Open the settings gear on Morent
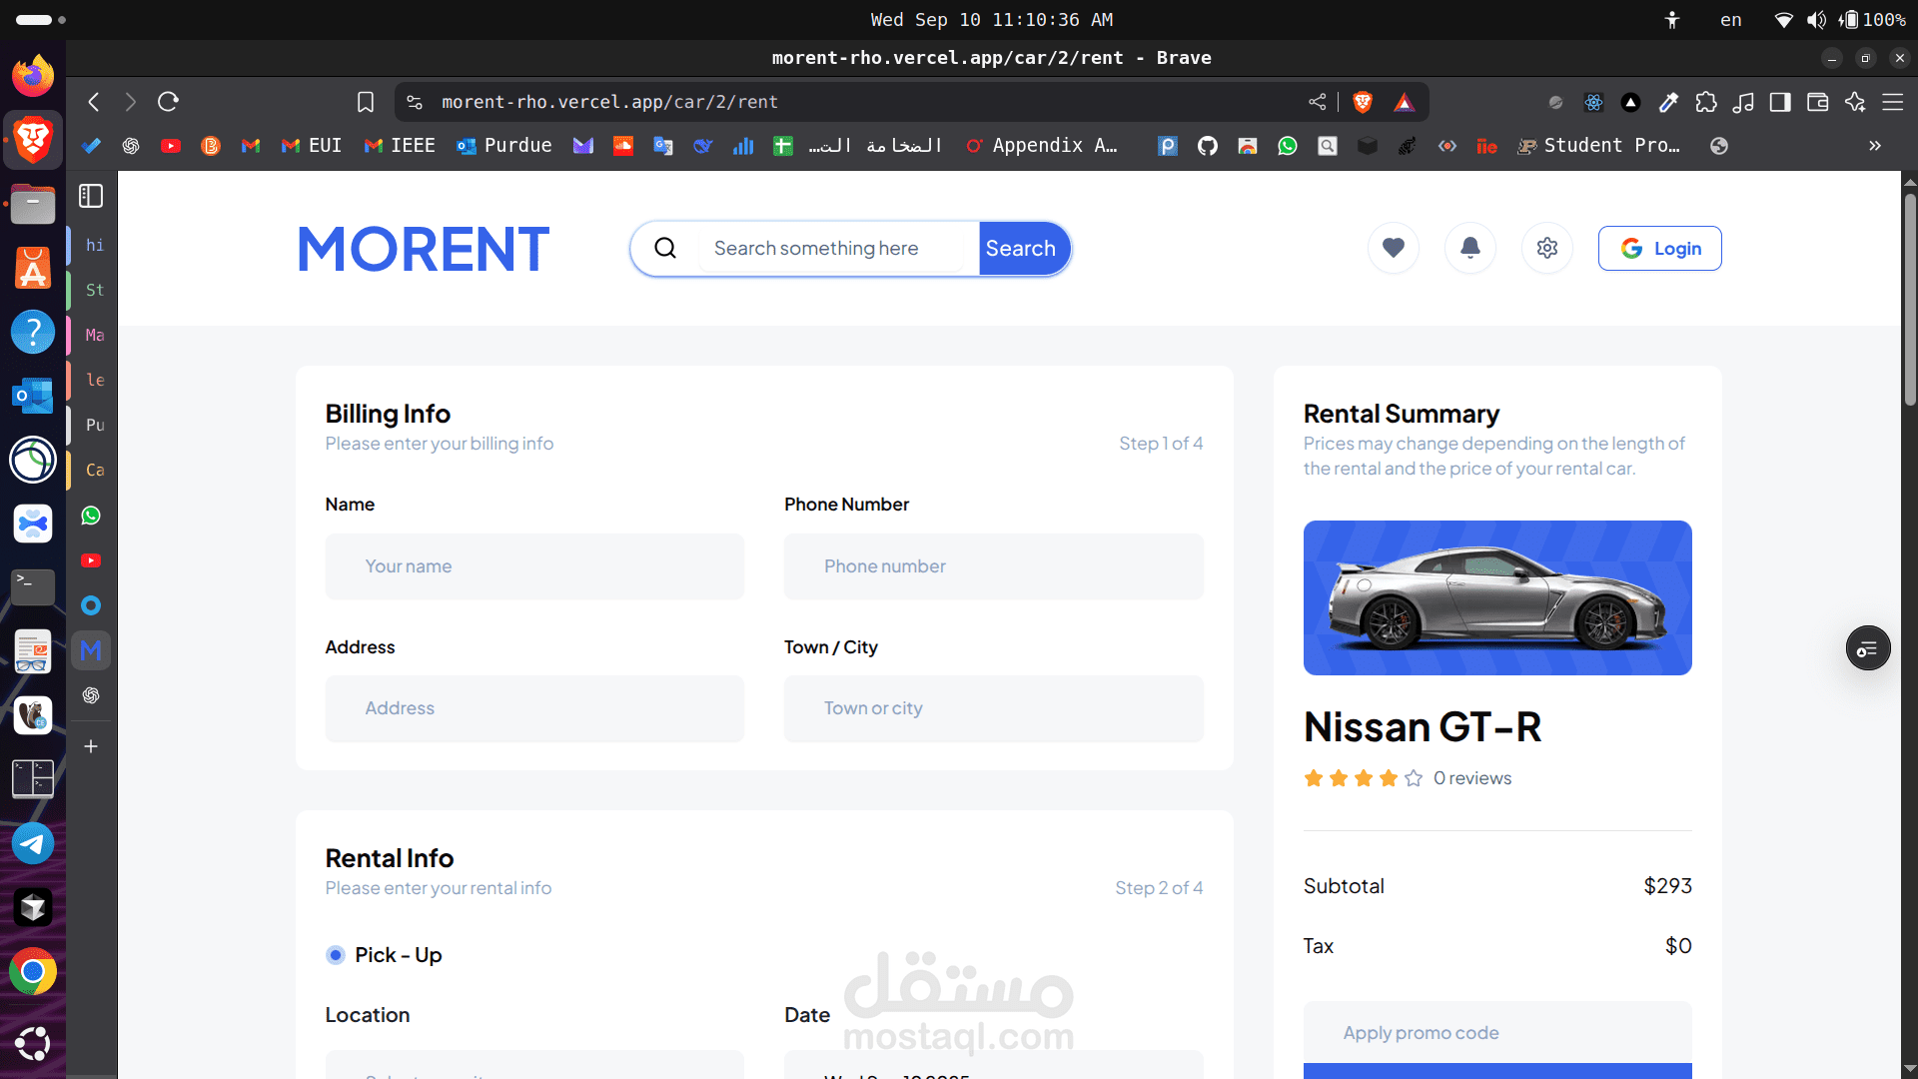This screenshot has width=1918, height=1079. [x=1547, y=248]
